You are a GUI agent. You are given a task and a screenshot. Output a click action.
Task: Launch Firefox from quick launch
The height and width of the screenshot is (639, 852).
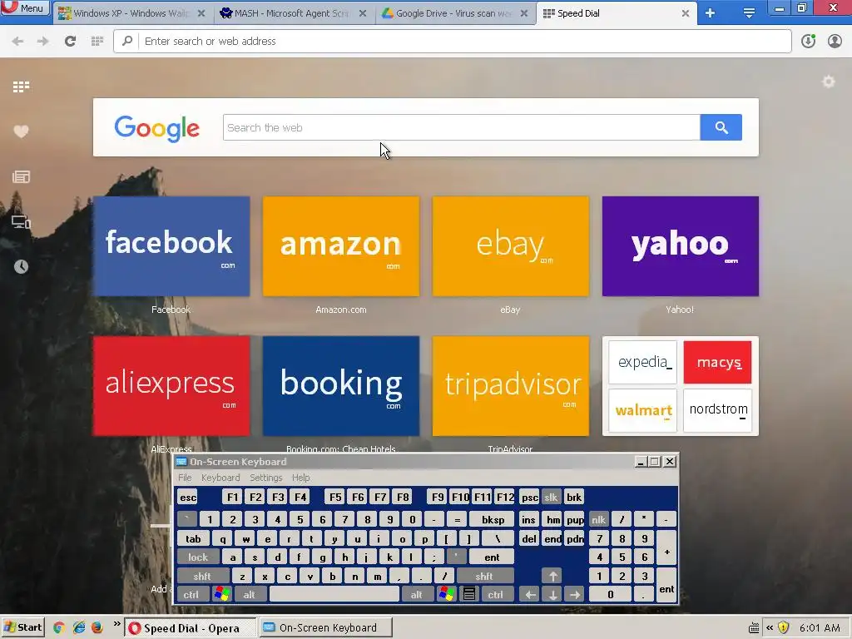[97, 627]
